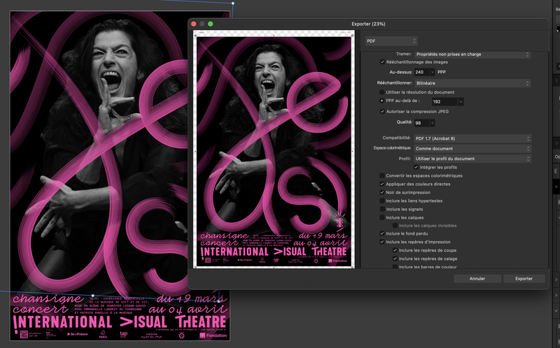The height and width of the screenshot is (348, 560).
Task: Expand the Tramer dropdown menu
Action: pyautogui.click(x=471, y=54)
